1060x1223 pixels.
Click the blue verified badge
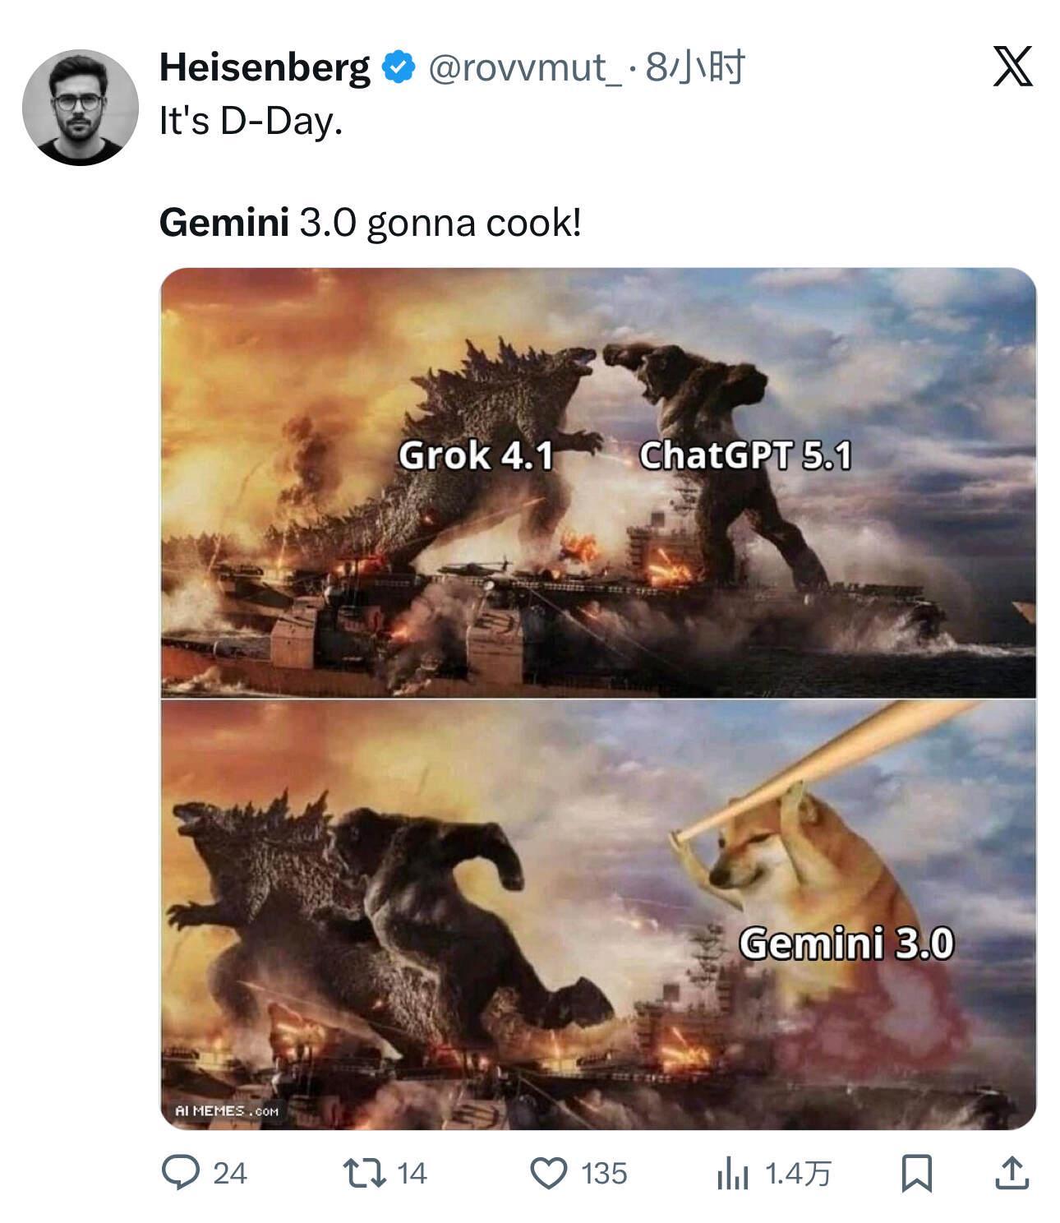click(399, 67)
